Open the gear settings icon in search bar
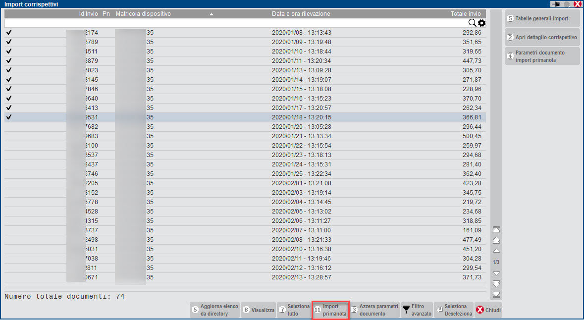 [x=481, y=23]
